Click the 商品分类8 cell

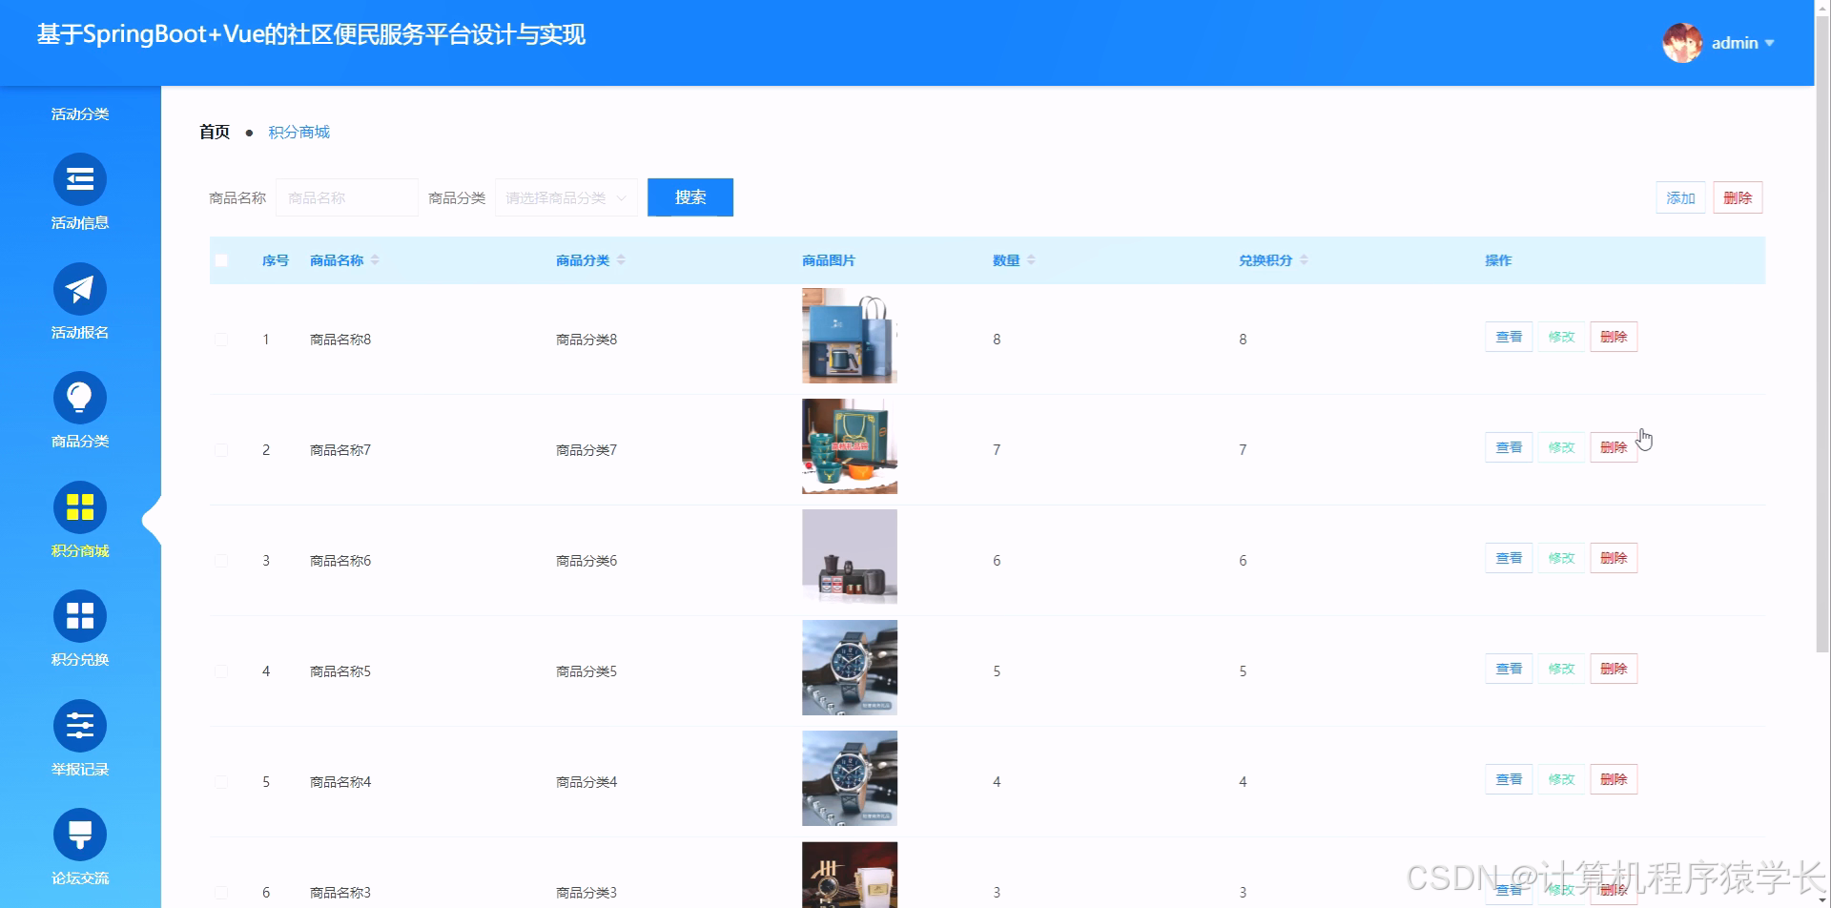tap(586, 340)
